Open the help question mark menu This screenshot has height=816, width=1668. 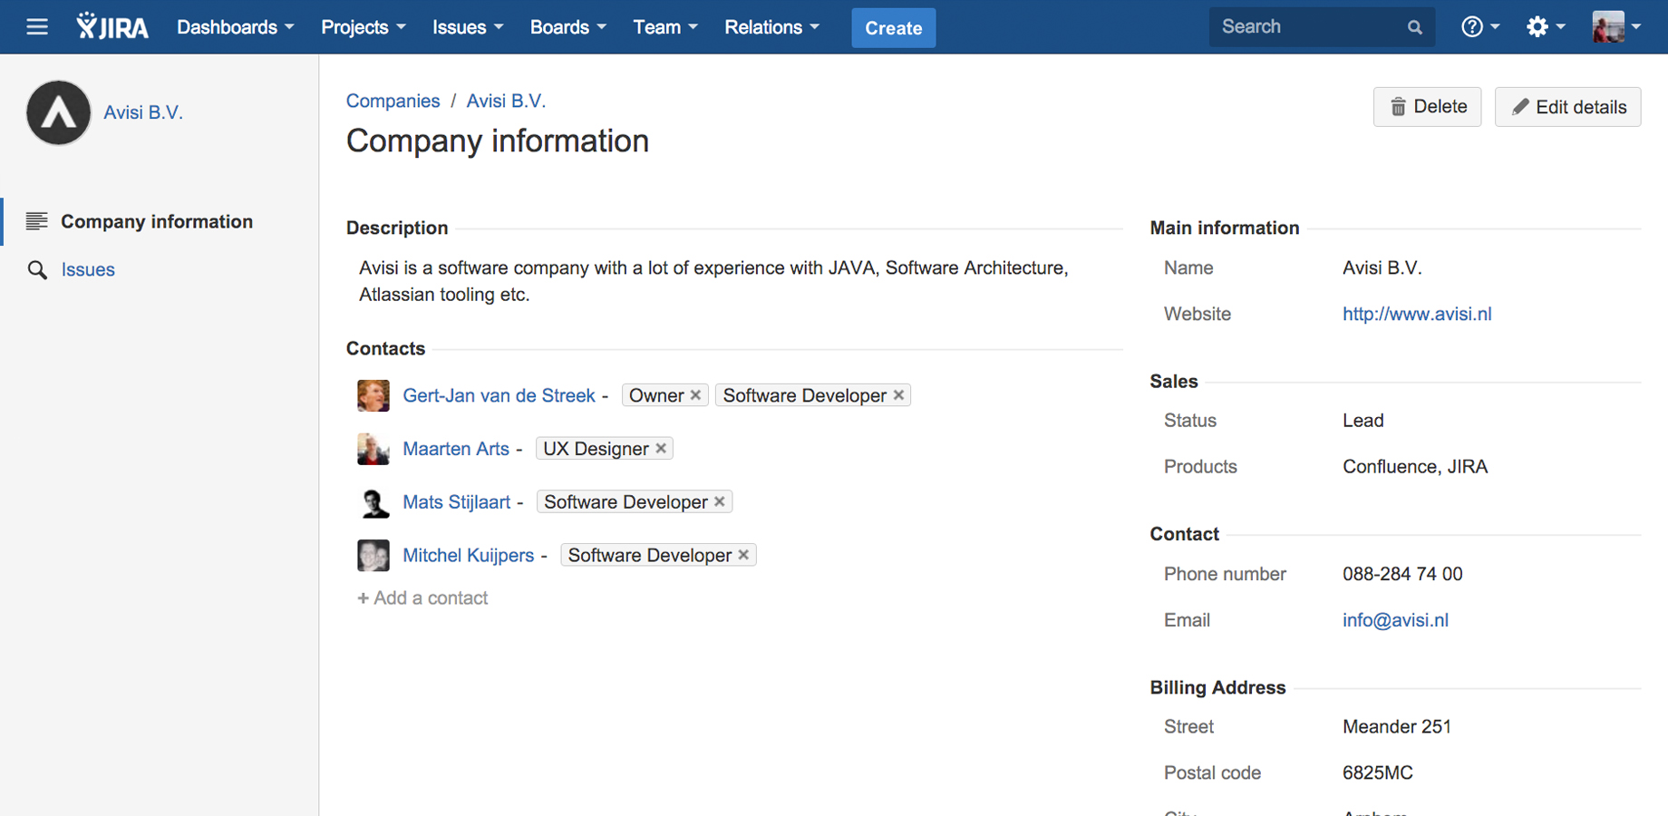pyautogui.click(x=1479, y=27)
